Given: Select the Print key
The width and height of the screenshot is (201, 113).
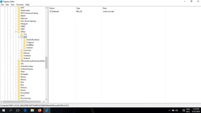Looking at the screenshot, I should 22,95.
